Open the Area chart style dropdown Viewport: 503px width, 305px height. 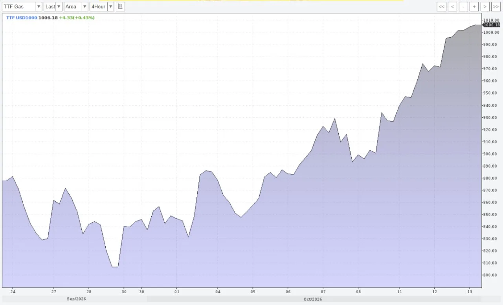click(76, 7)
